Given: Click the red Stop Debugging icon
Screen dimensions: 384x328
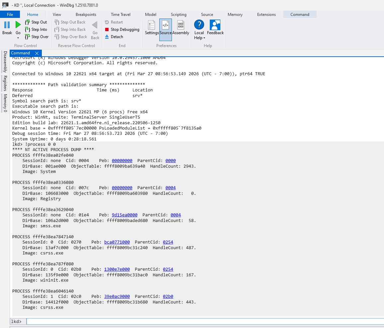Looking at the screenshot, I should point(107,29).
